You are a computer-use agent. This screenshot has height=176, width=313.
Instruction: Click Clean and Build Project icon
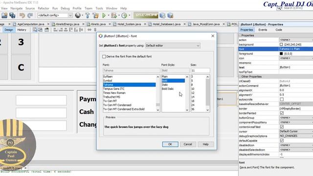point(95,15)
